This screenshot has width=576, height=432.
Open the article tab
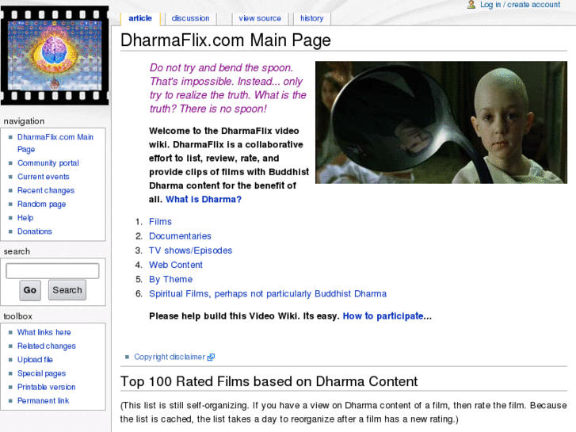pos(140,18)
